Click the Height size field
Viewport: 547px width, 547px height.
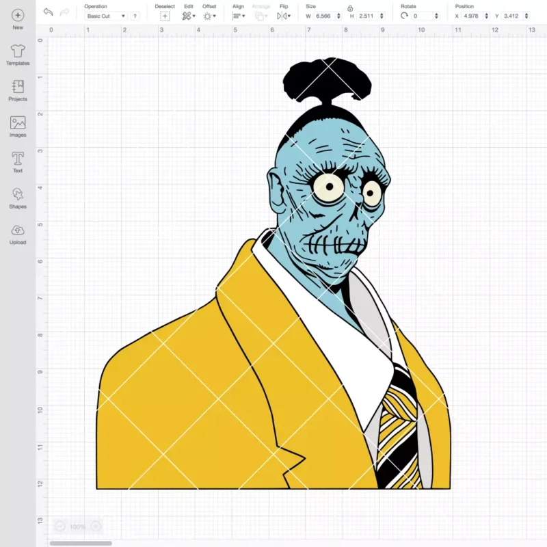pos(366,16)
